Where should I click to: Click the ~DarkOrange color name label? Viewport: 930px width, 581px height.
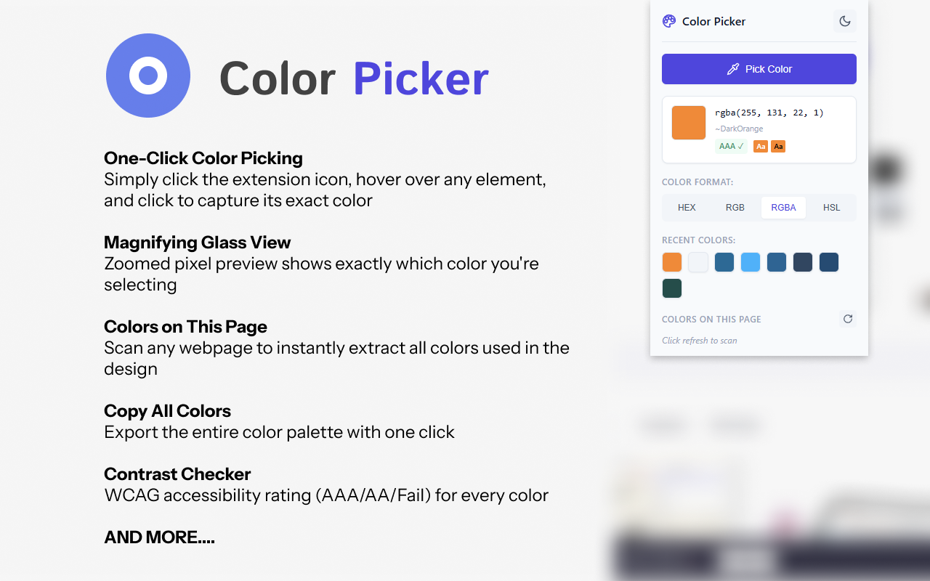(739, 129)
